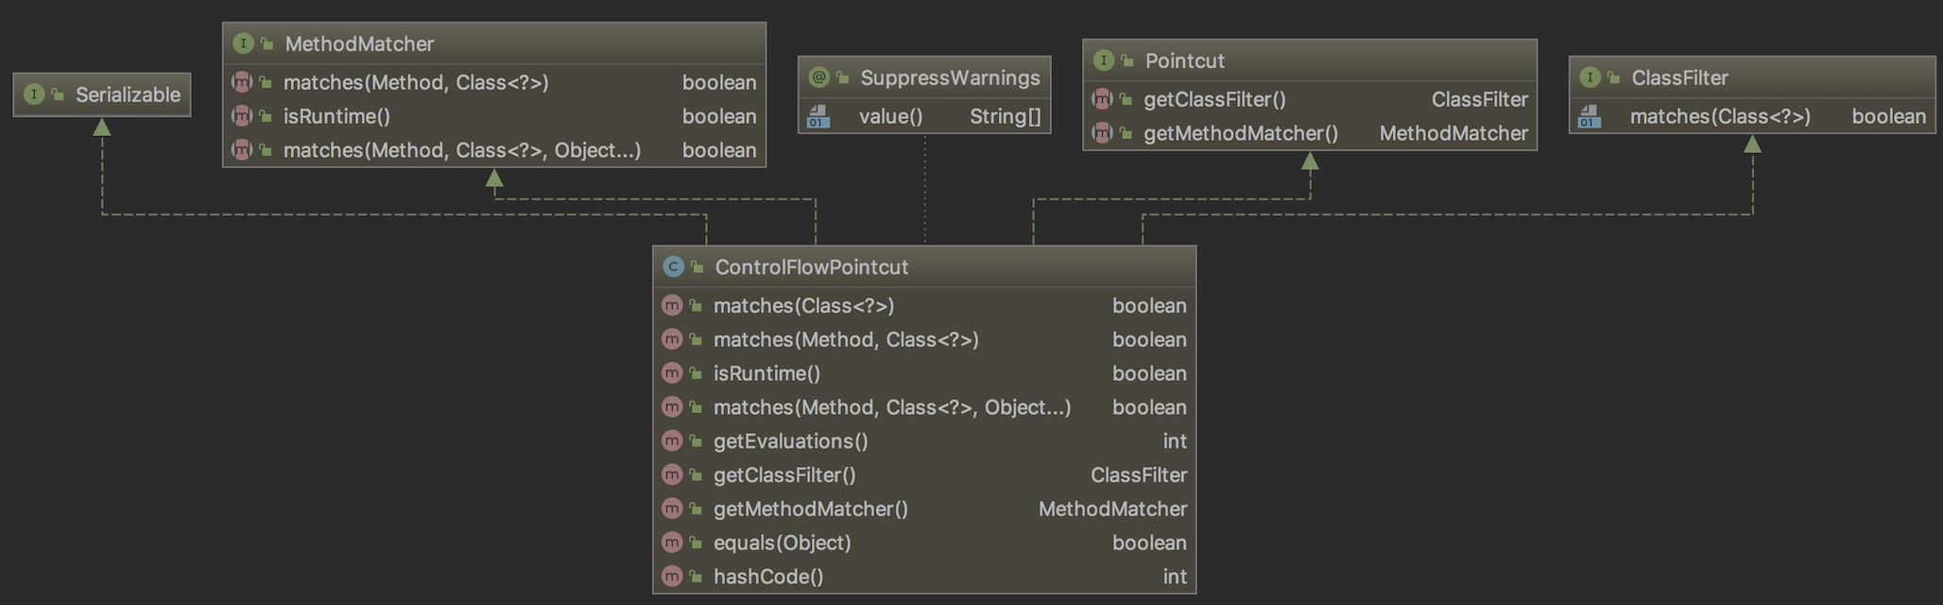Select getClassFilter() in Pointcut
Image resolution: width=1943 pixels, height=605 pixels.
point(1214,99)
